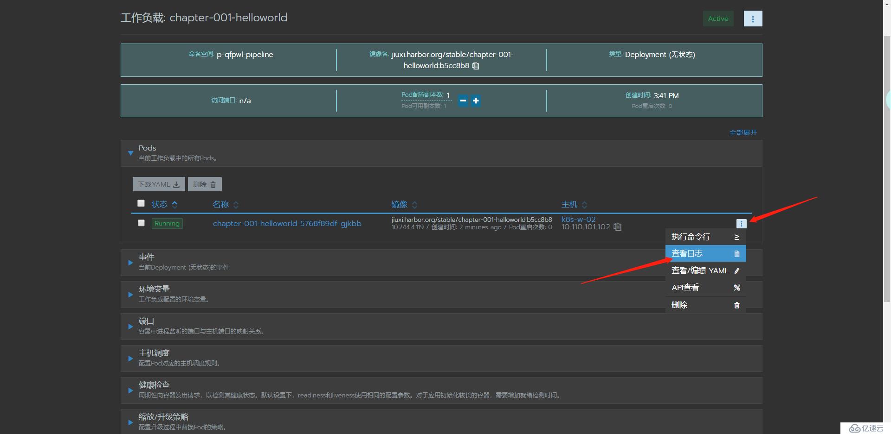Choose 执行命令行 from the context menu

(705, 237)
